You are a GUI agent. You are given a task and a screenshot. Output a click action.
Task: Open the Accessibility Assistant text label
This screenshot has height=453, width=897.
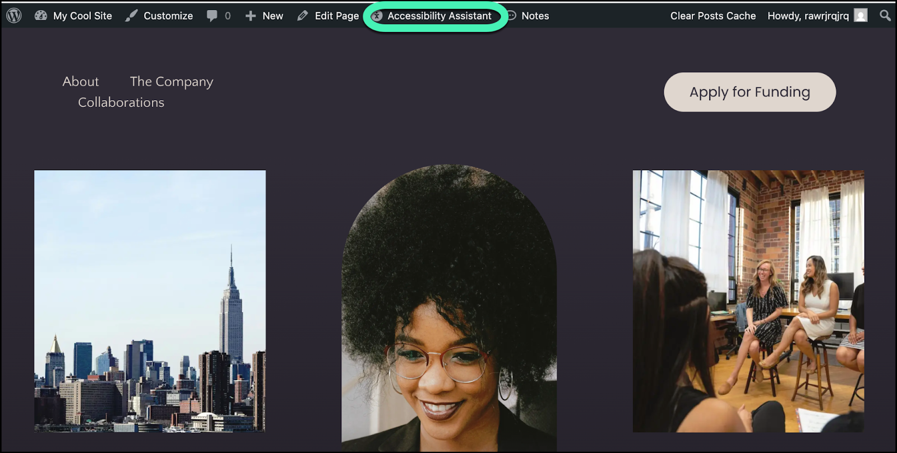(x=440, y=16)
